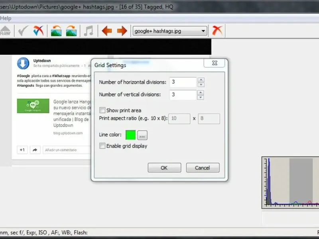
Task: Go to next image with right arrow
Action: coord(122,31)
